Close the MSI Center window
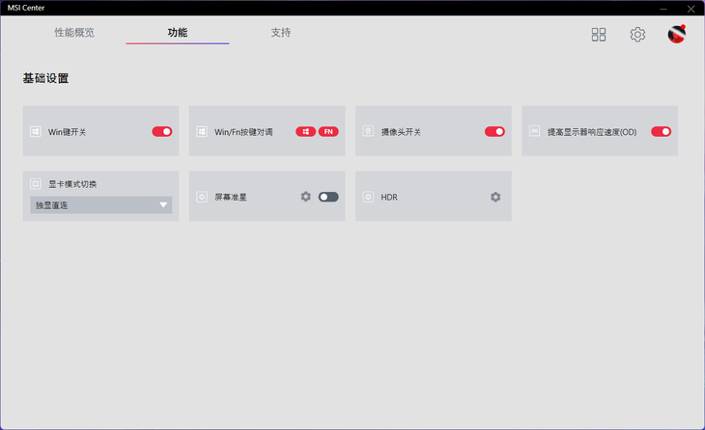Screen dimensions: 705x430 pyautogui.click(x=691, y=9)
